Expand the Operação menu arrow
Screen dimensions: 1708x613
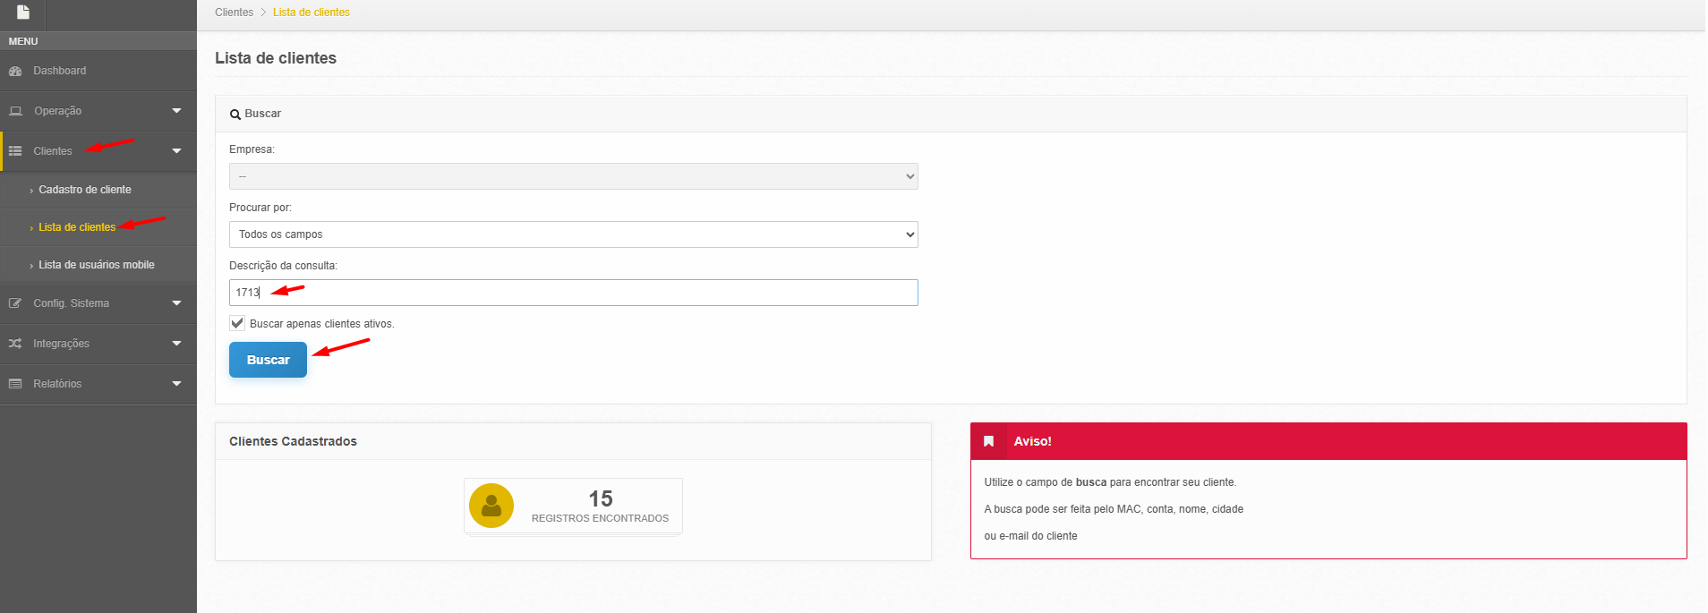[176, 111]
